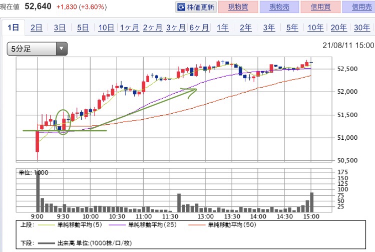Choose the 5年 chart period
Viewport: 375px width, 252px height.
coord(292,28)
